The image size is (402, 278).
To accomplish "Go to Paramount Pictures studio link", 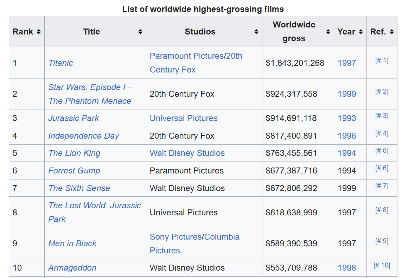I will point(186,56).
